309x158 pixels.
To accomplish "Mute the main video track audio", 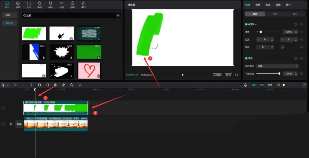I will point(11,124).
